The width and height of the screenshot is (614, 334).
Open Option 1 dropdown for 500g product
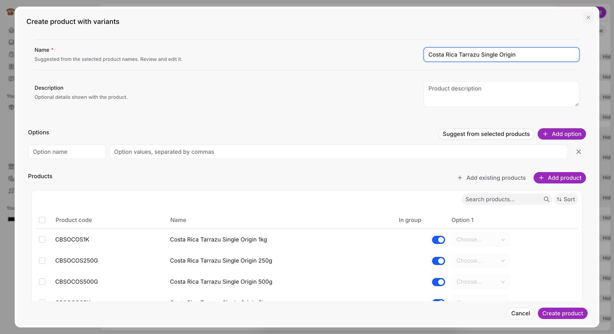(481, 282)
